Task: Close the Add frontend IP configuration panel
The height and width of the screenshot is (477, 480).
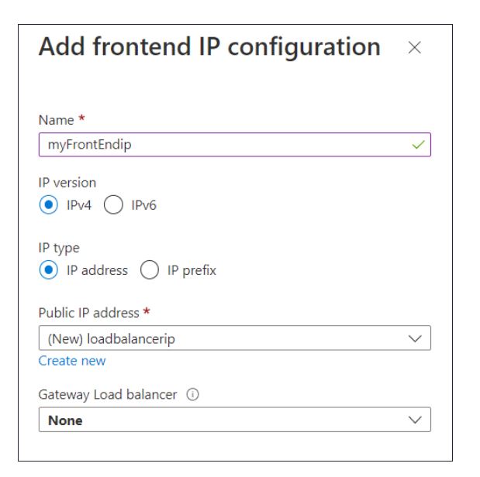Action: (415, 48)
